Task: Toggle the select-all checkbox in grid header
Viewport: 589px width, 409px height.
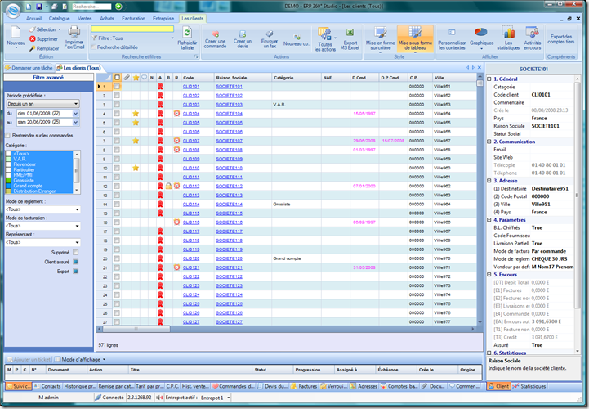Action: click(117, 78)
